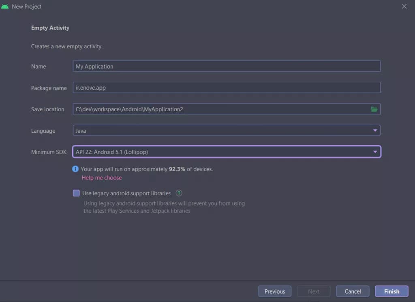Image resolution: width=415 pixels, height=302 pixels.
Task: Click the Name field containing My Application
Action: (227, 66)
